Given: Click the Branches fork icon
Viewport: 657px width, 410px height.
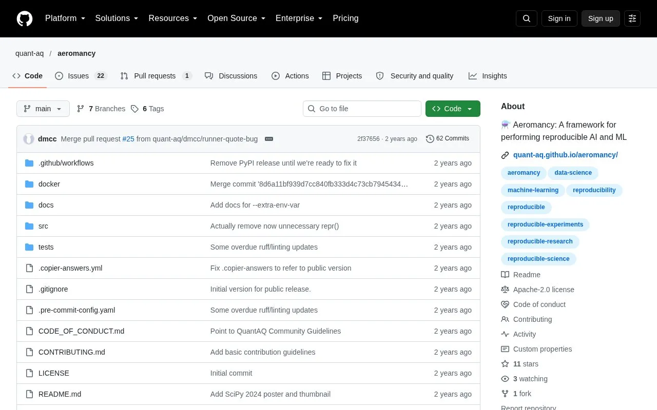Looking at the screenshot, I should click(x=81, y=109).
